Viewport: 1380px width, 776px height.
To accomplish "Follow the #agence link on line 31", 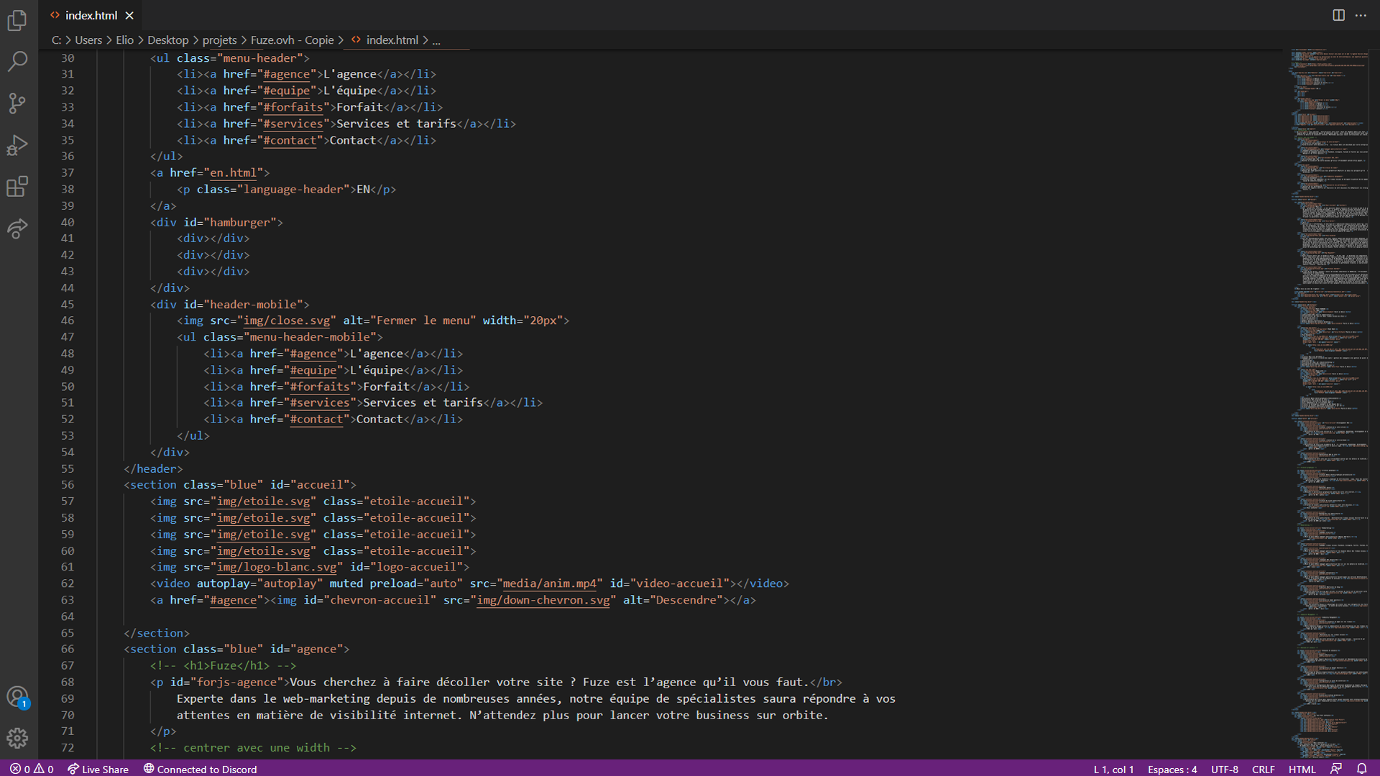I will 287,74.
